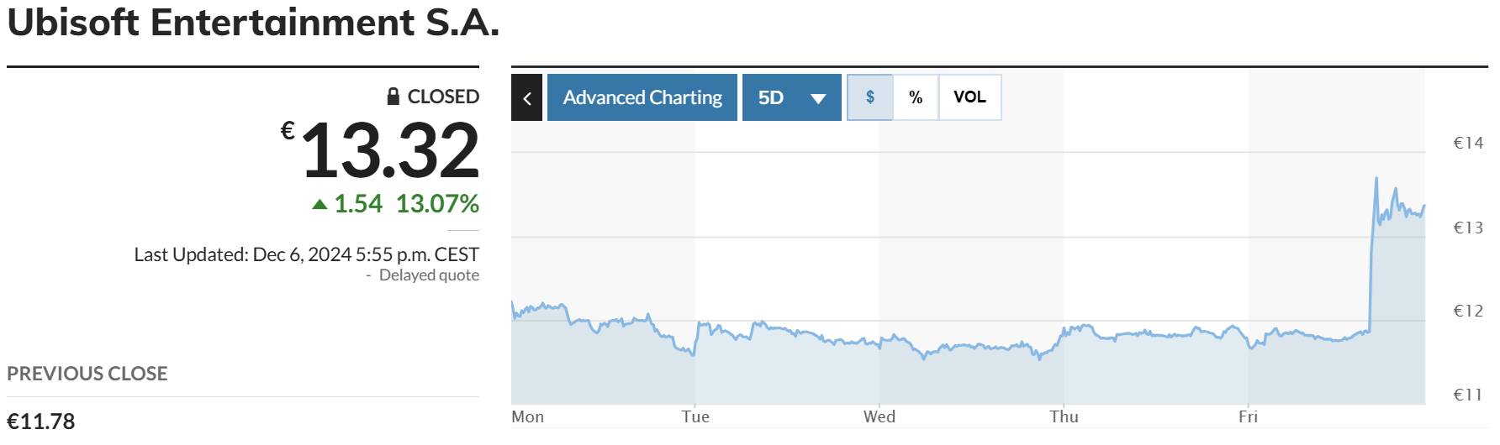
Task: Click the Thu label on chart axis
Action: pyautogui.click(x=1064, y=417)
